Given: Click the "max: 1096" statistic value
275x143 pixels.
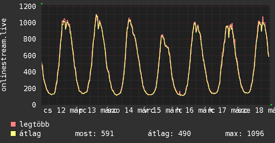Looking at the screenshot, I should [245, 134].
